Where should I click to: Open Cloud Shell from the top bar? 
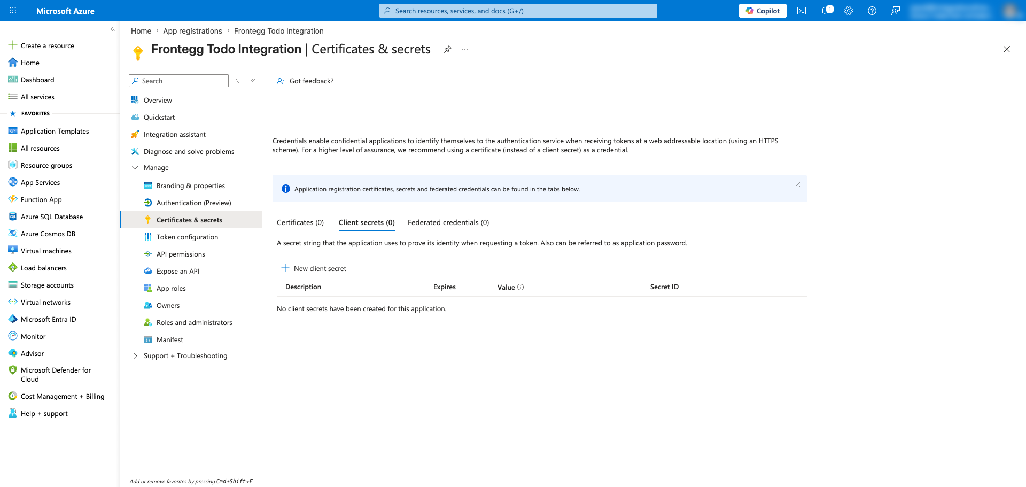(802, 11)
